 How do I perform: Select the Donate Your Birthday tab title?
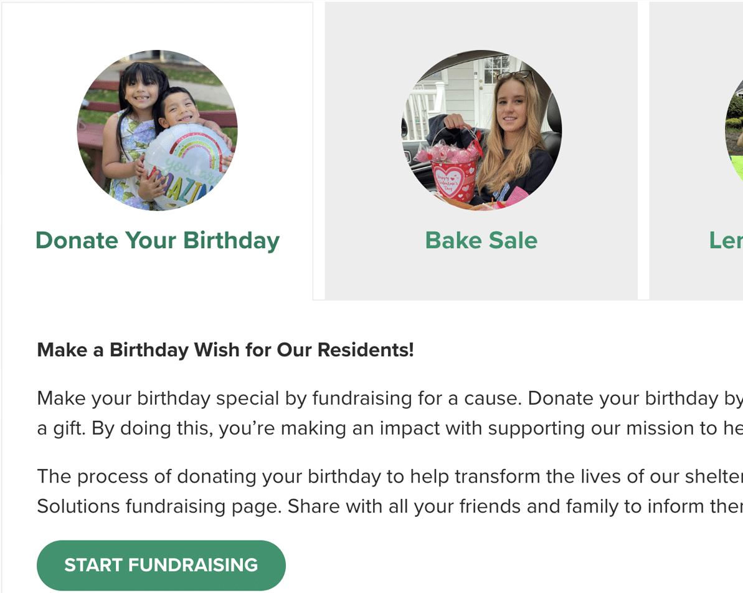(157, 241)
